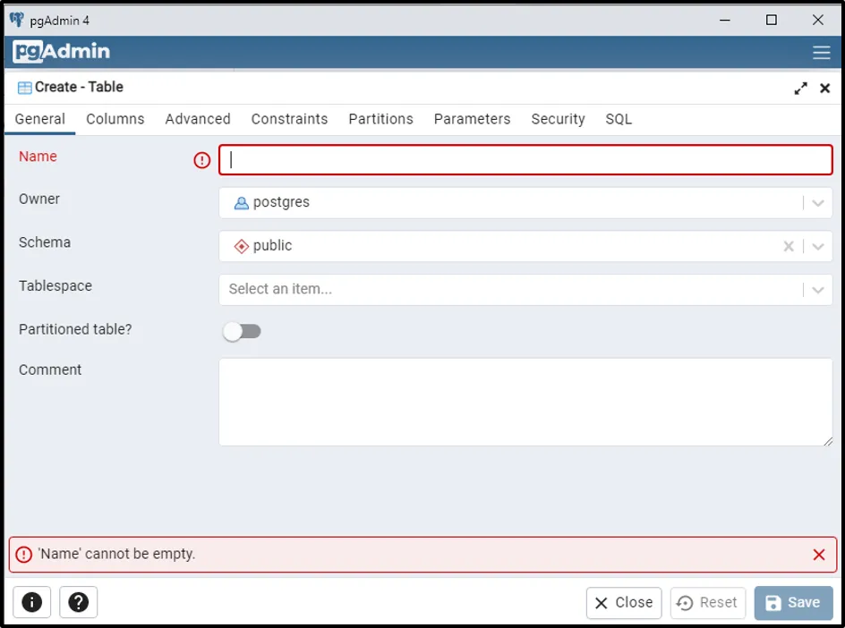
Task: Expand the Owner dropdown
Action: (818, 203)
